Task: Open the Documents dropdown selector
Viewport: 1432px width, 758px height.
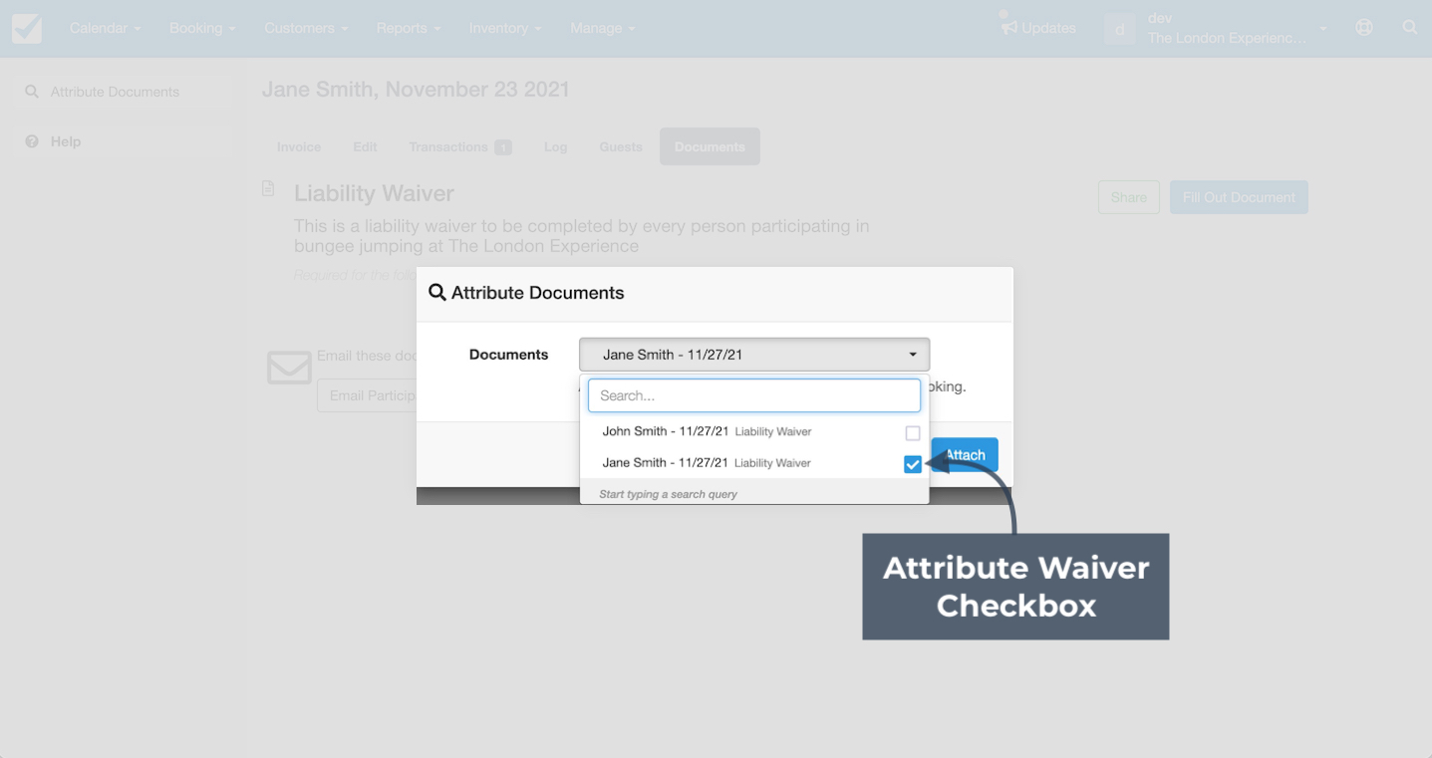Action: click(x=754, y=355)
